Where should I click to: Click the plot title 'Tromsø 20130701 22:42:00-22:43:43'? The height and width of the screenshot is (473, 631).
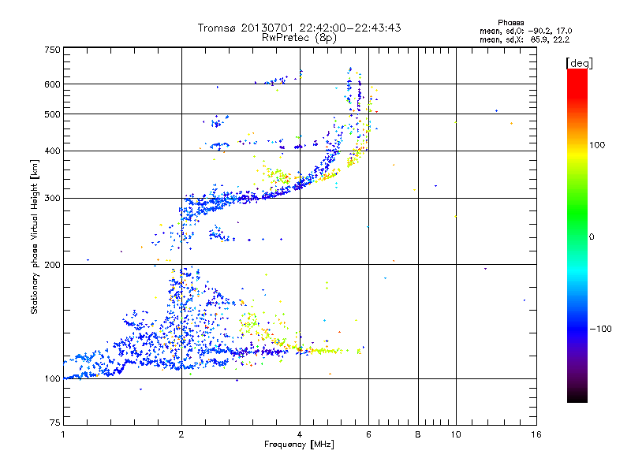click(x=299, y=28)
